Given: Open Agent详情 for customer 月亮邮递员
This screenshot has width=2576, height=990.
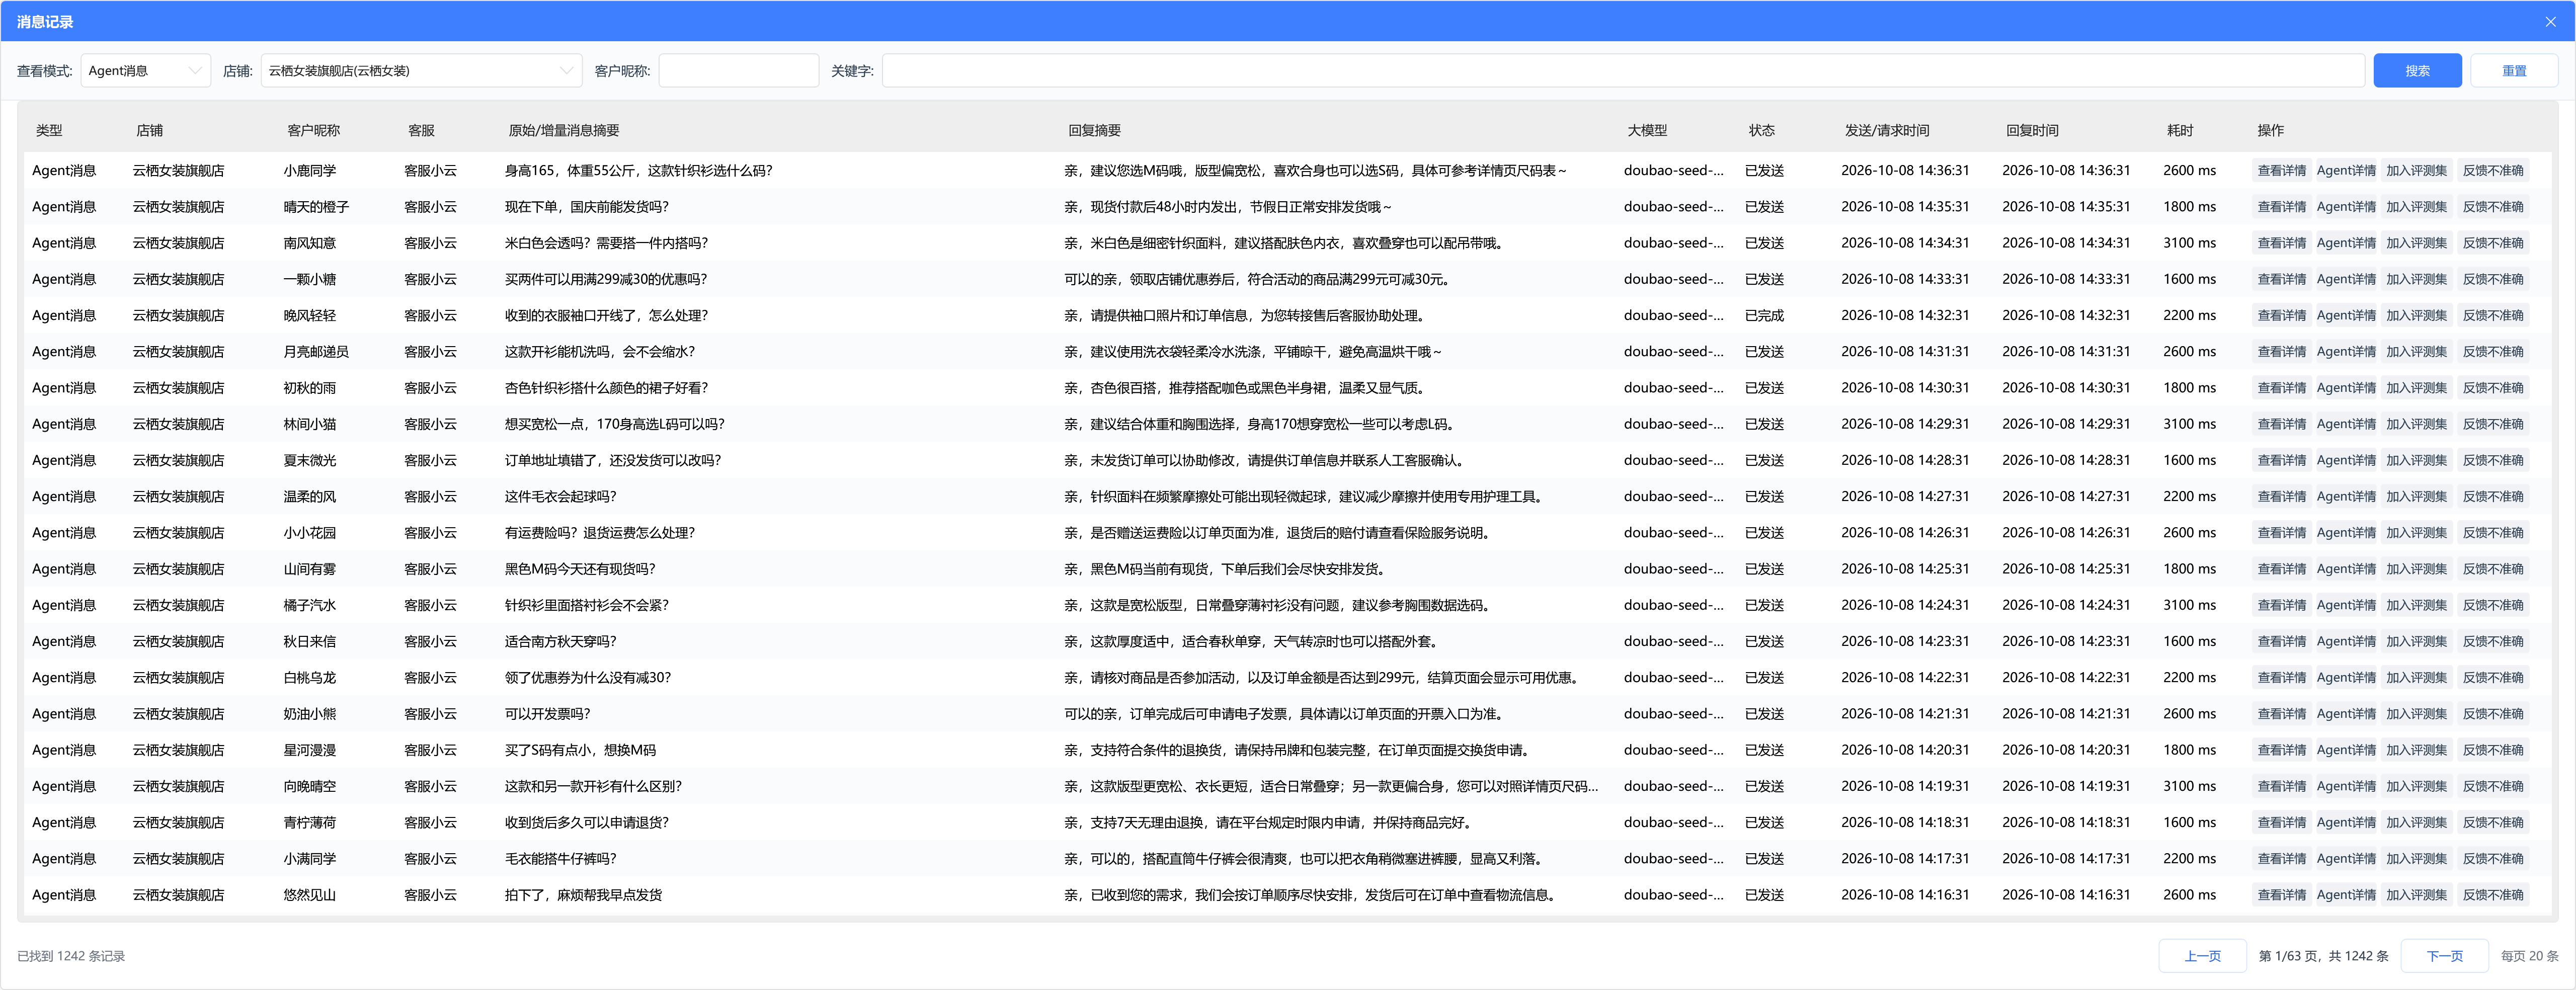Looking at the screenshot, I should click(x=2346, y=352).
